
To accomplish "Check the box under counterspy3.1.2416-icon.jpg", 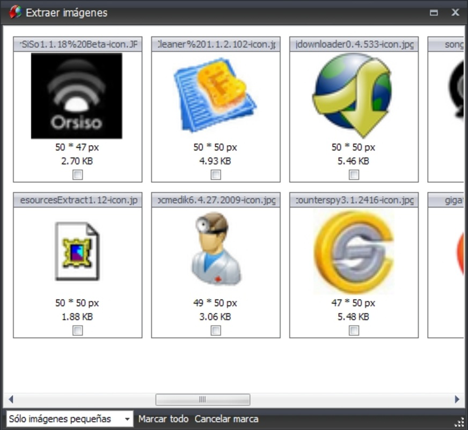I will [x=354, y=331].
